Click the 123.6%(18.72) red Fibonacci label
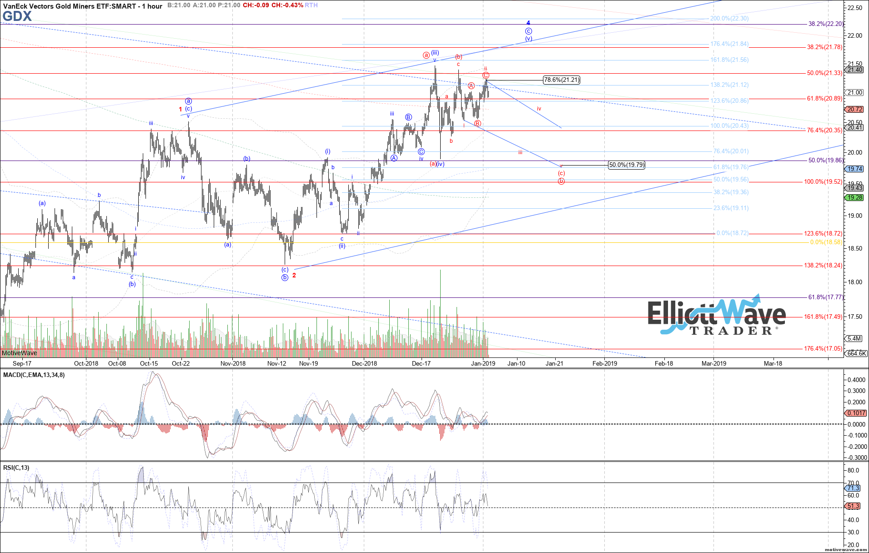The height and width of the screenshot is (553, 869). (x=824, y=234)
